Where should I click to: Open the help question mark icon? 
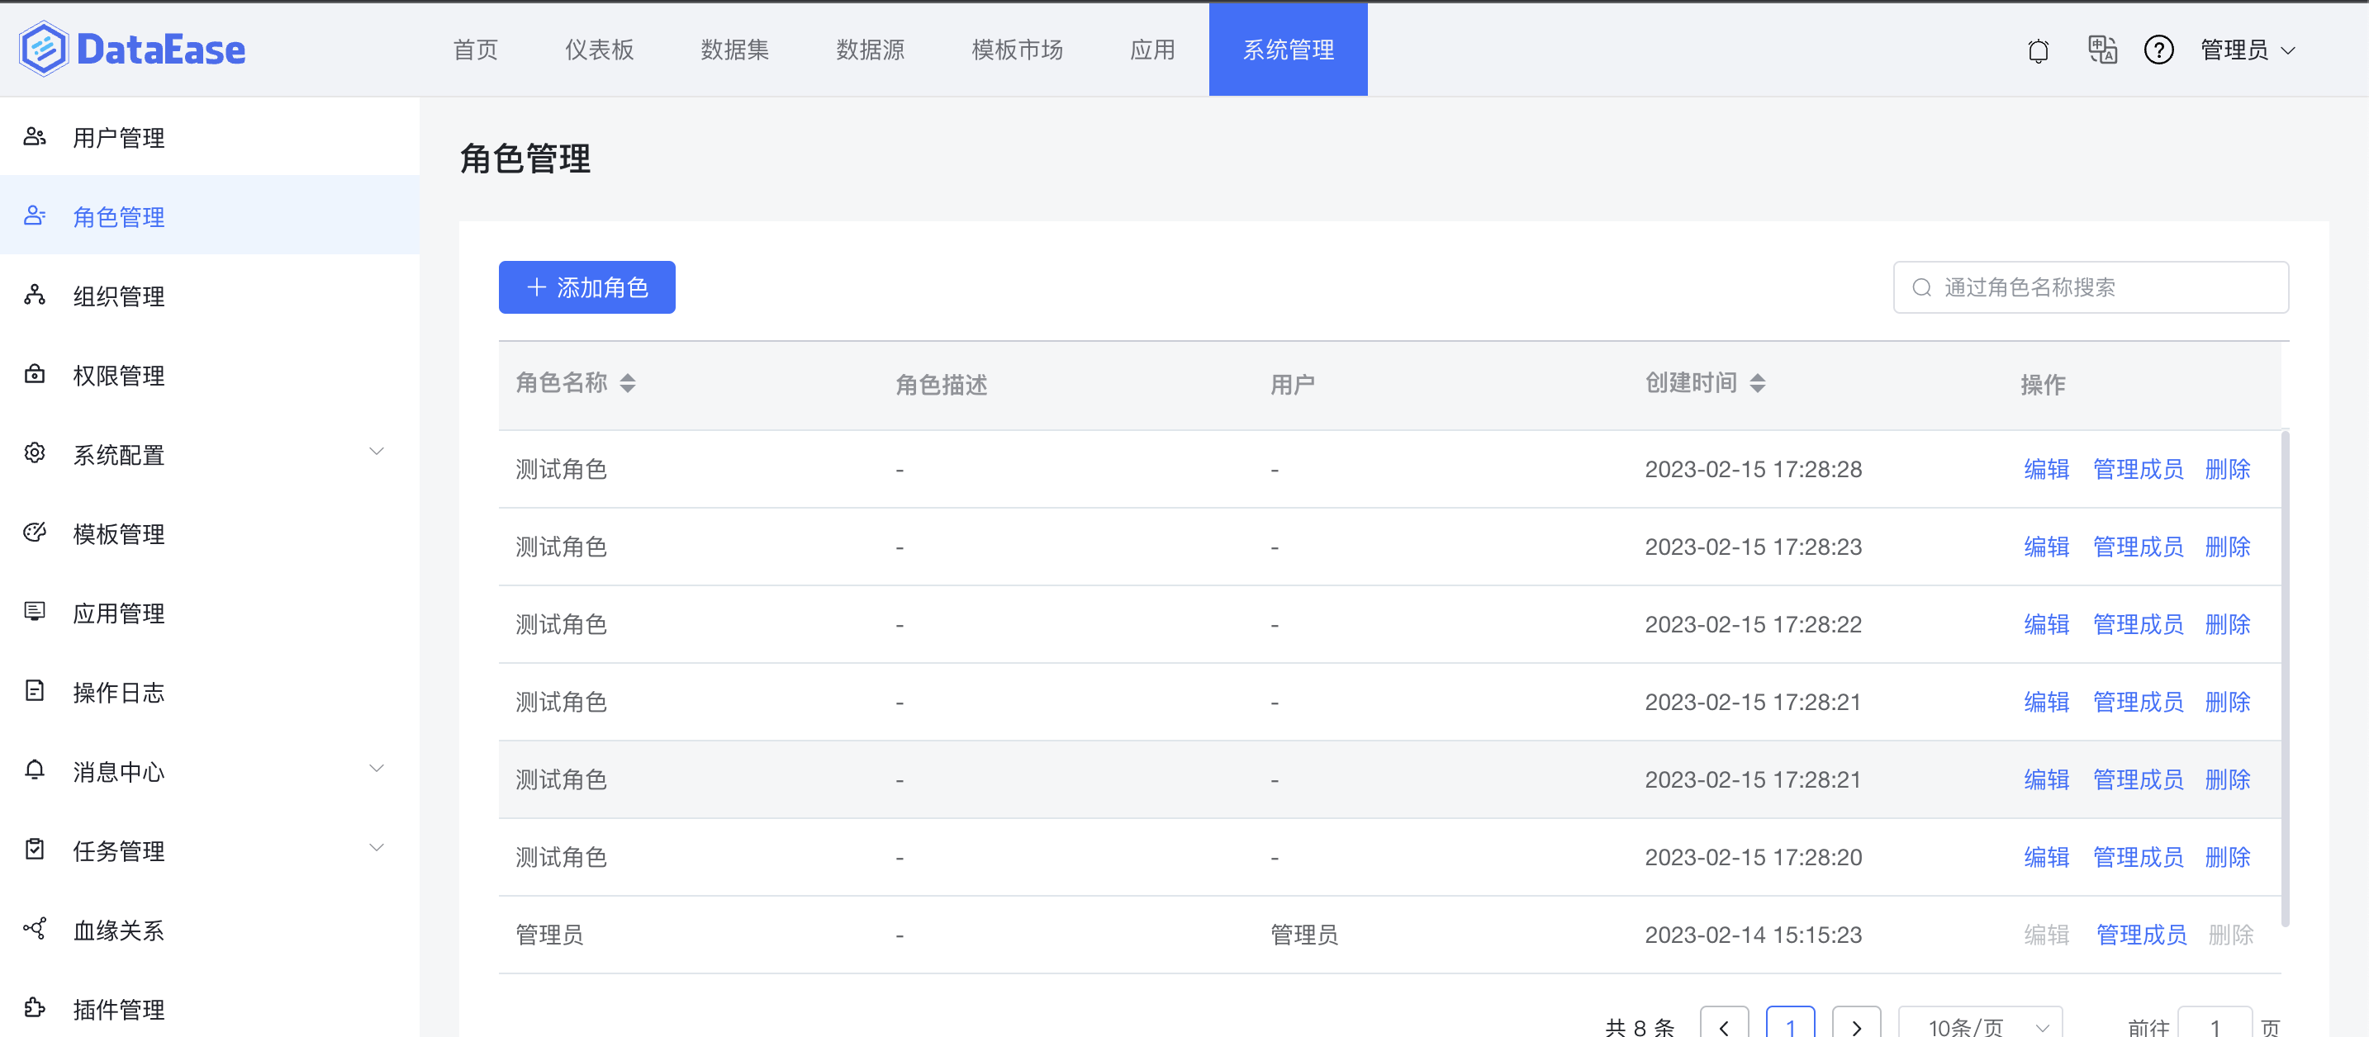tap(2159, 50)
